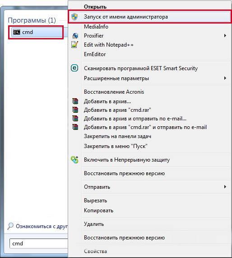Choose 'Свойства' at the menu bottom
Screen dimensions: 232x258
[96, 251]
